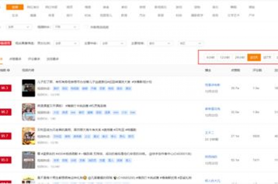Screen dimensions: 278x184
Task: Click the red badge on the left of the second filter row
Action: coord(5,43)
